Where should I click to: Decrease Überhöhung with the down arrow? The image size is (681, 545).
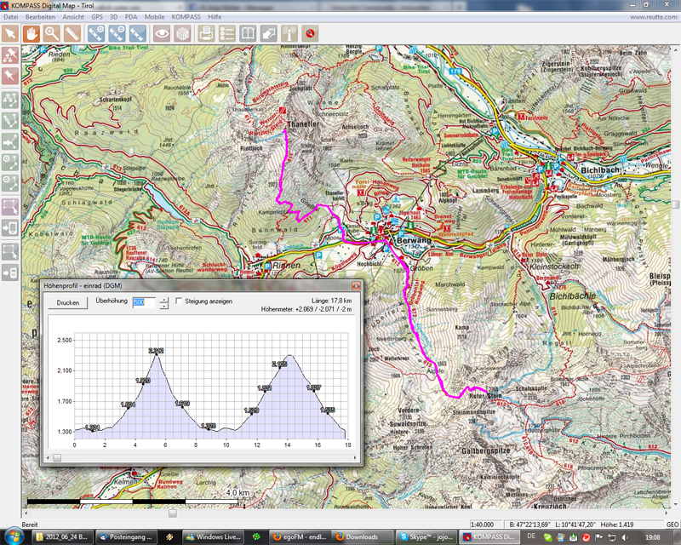(x=164, y=306)
